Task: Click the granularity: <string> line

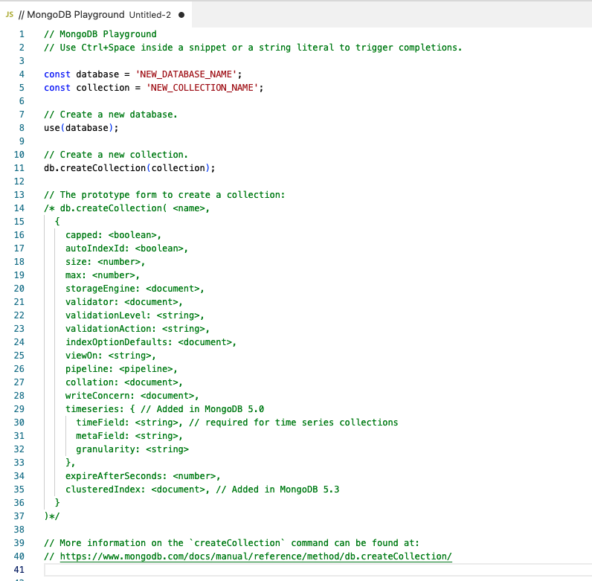Action: (132, 449)
